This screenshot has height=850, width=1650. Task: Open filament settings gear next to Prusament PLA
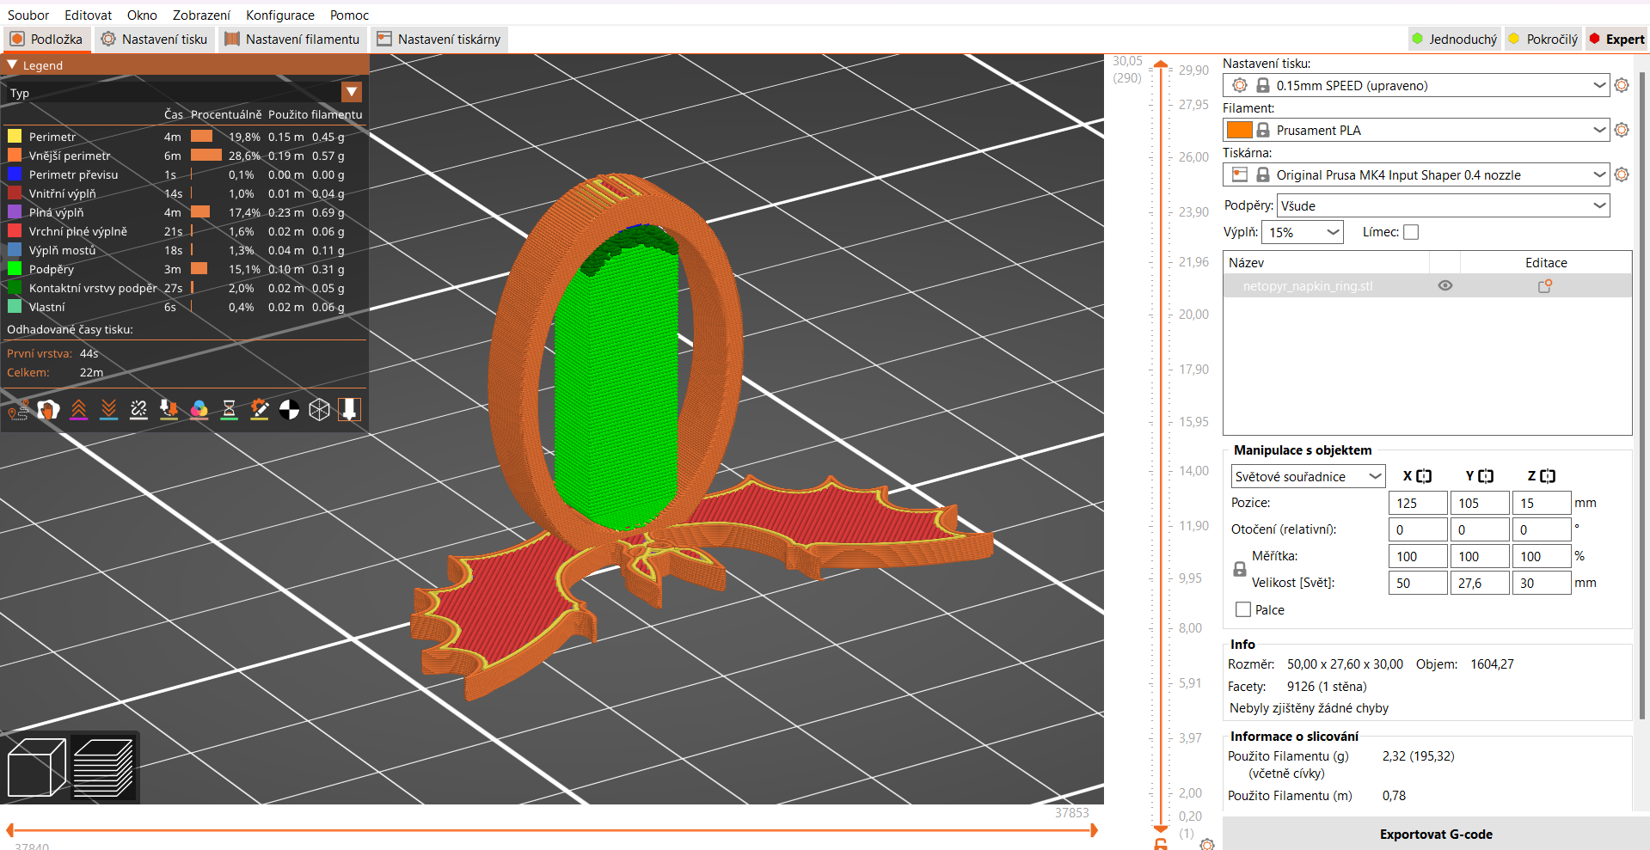[x=1622, y=130]
